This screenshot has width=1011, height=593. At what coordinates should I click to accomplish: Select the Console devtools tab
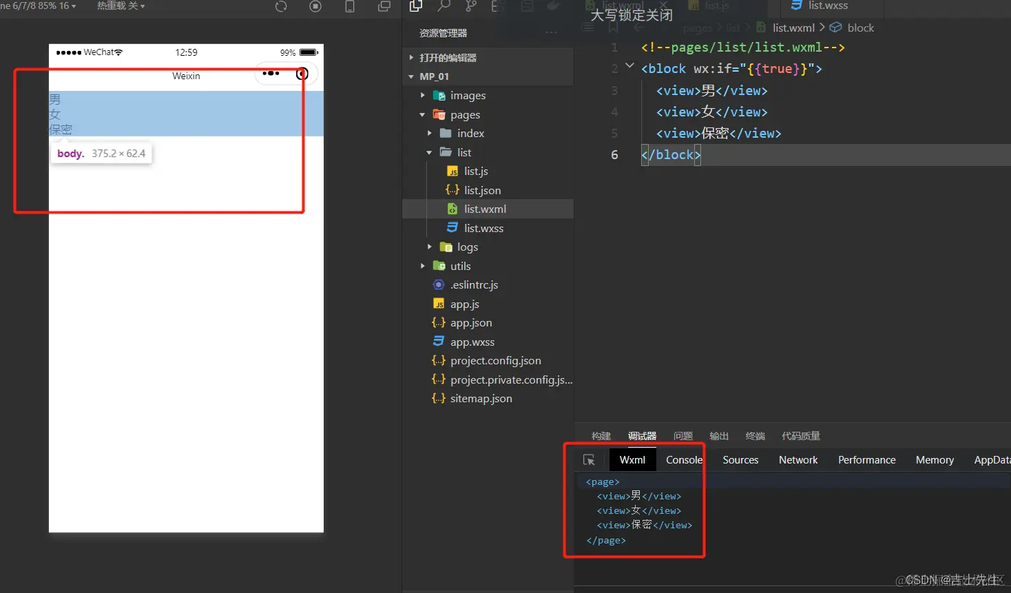point(684,460)
